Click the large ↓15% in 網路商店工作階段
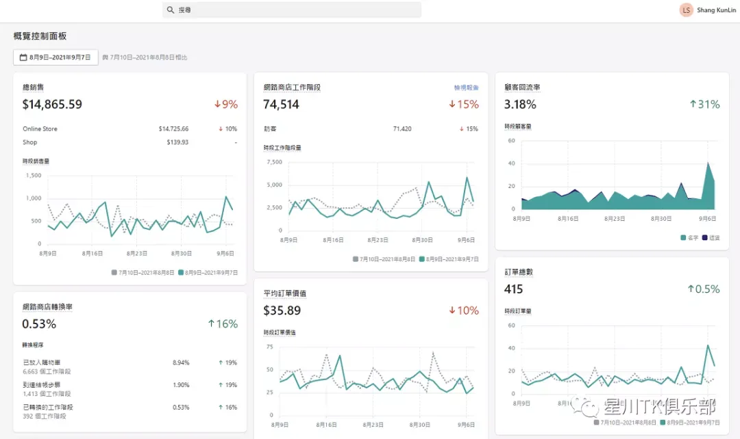This screenshot has height=439, width=740. tap(463, 104)
